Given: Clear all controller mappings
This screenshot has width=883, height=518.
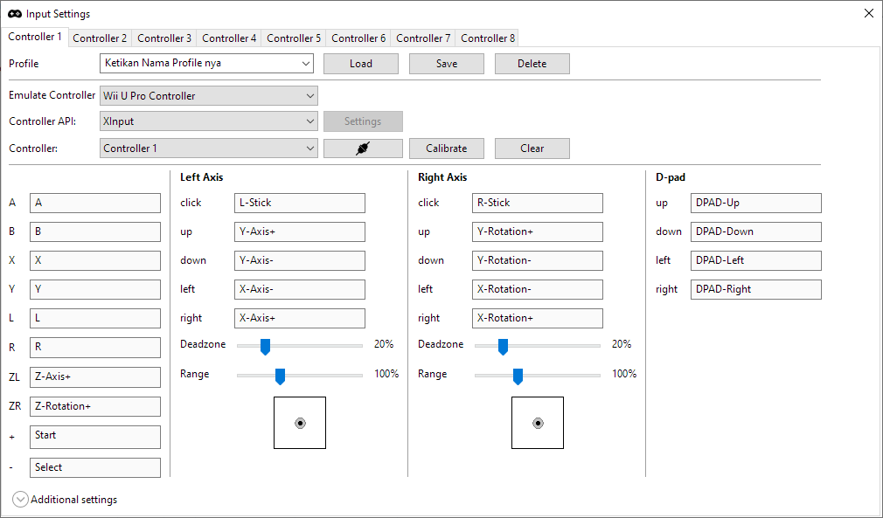Looking at the screenshot, I should (532, 148).
